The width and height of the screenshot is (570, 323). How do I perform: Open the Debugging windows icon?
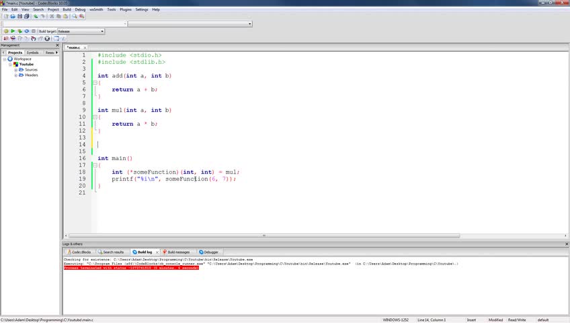(56, 38)
